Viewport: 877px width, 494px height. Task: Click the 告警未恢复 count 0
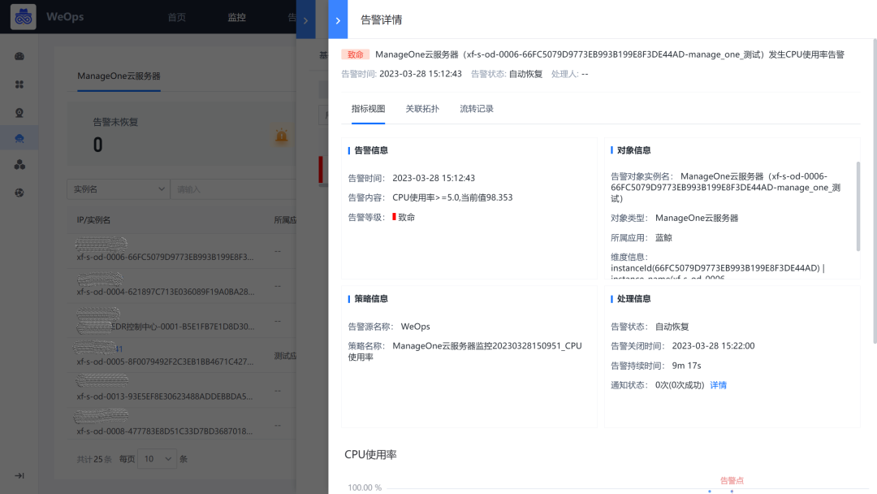[98, 145]
